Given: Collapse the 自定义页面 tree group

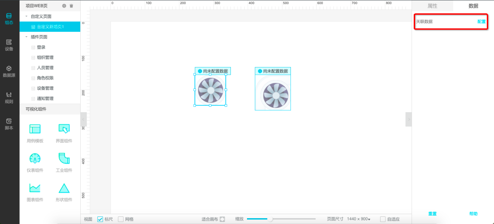Looking at the screenshot, I should pos(26,16).
